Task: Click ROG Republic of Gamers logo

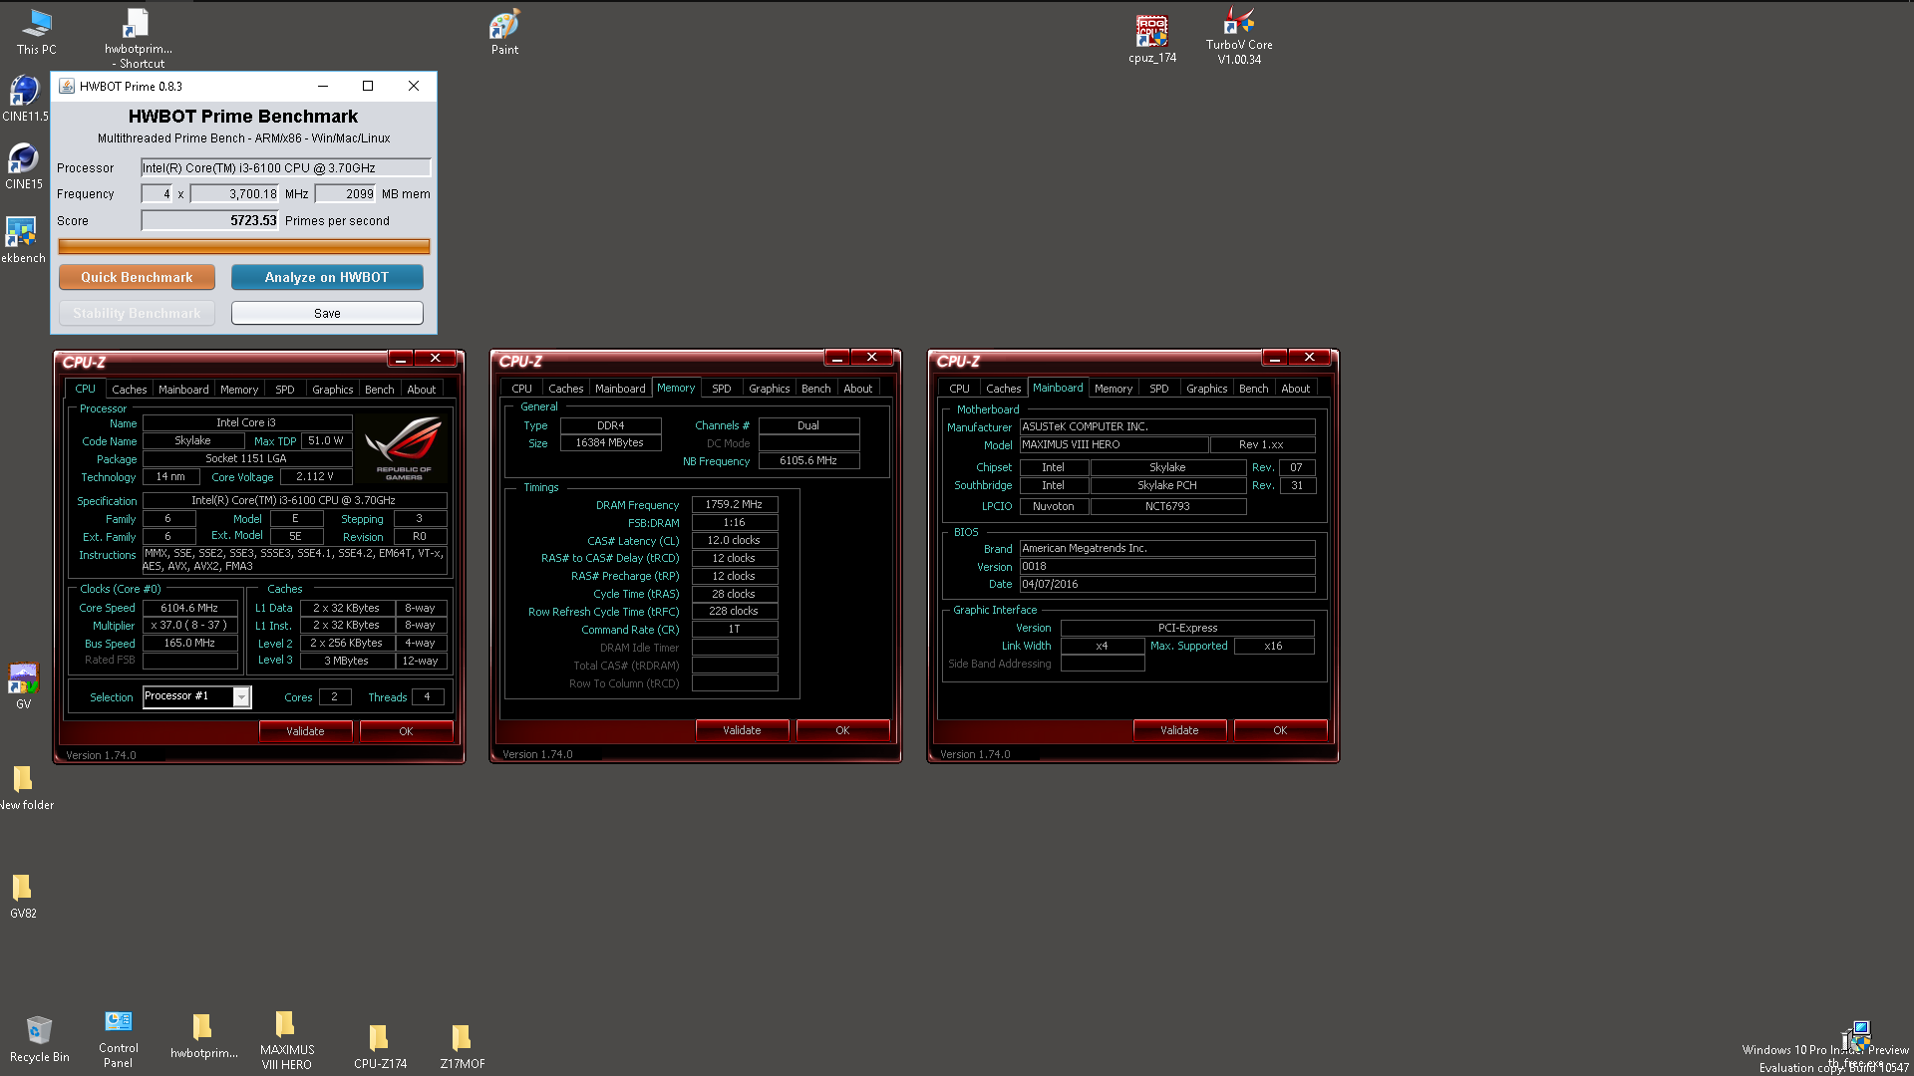Action: pyautogui.click(x=403, y=448)
